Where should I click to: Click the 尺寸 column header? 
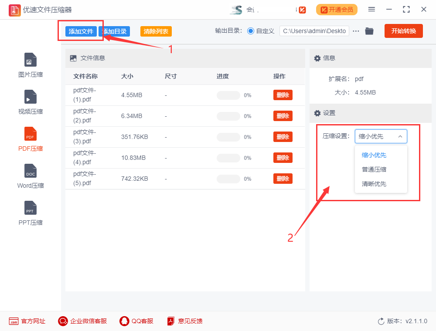(170, 76)
